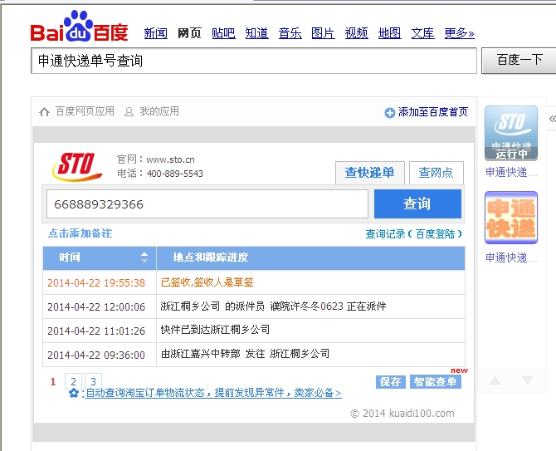Click the 智能查单 button
This screenshot has height=451, width=556.
(436, 382)
